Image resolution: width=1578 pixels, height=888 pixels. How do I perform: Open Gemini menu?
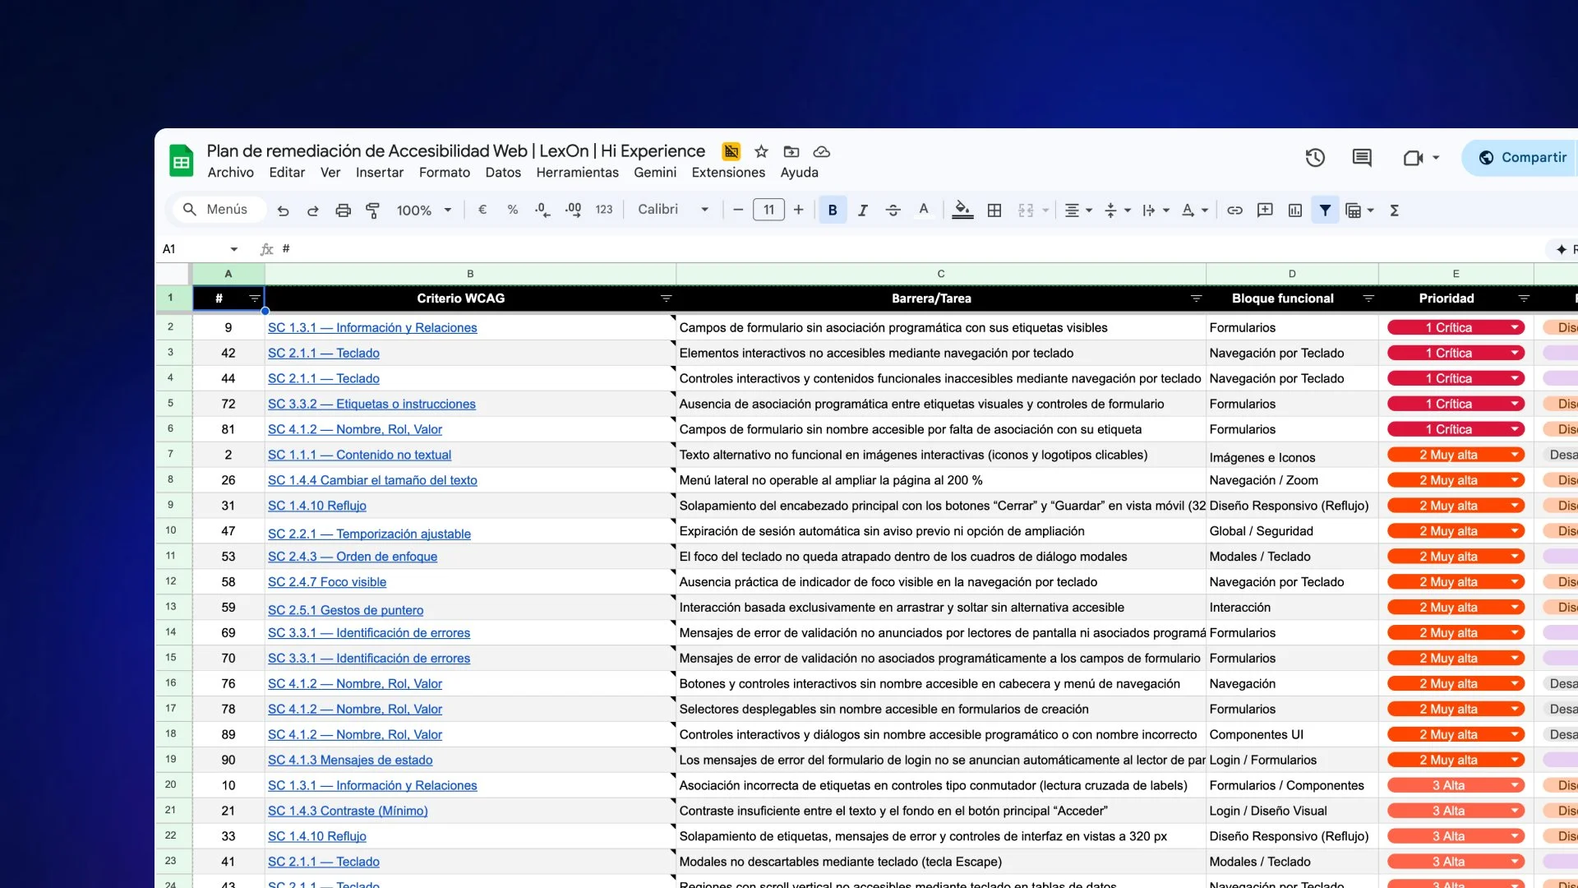[x=655, y=173]
